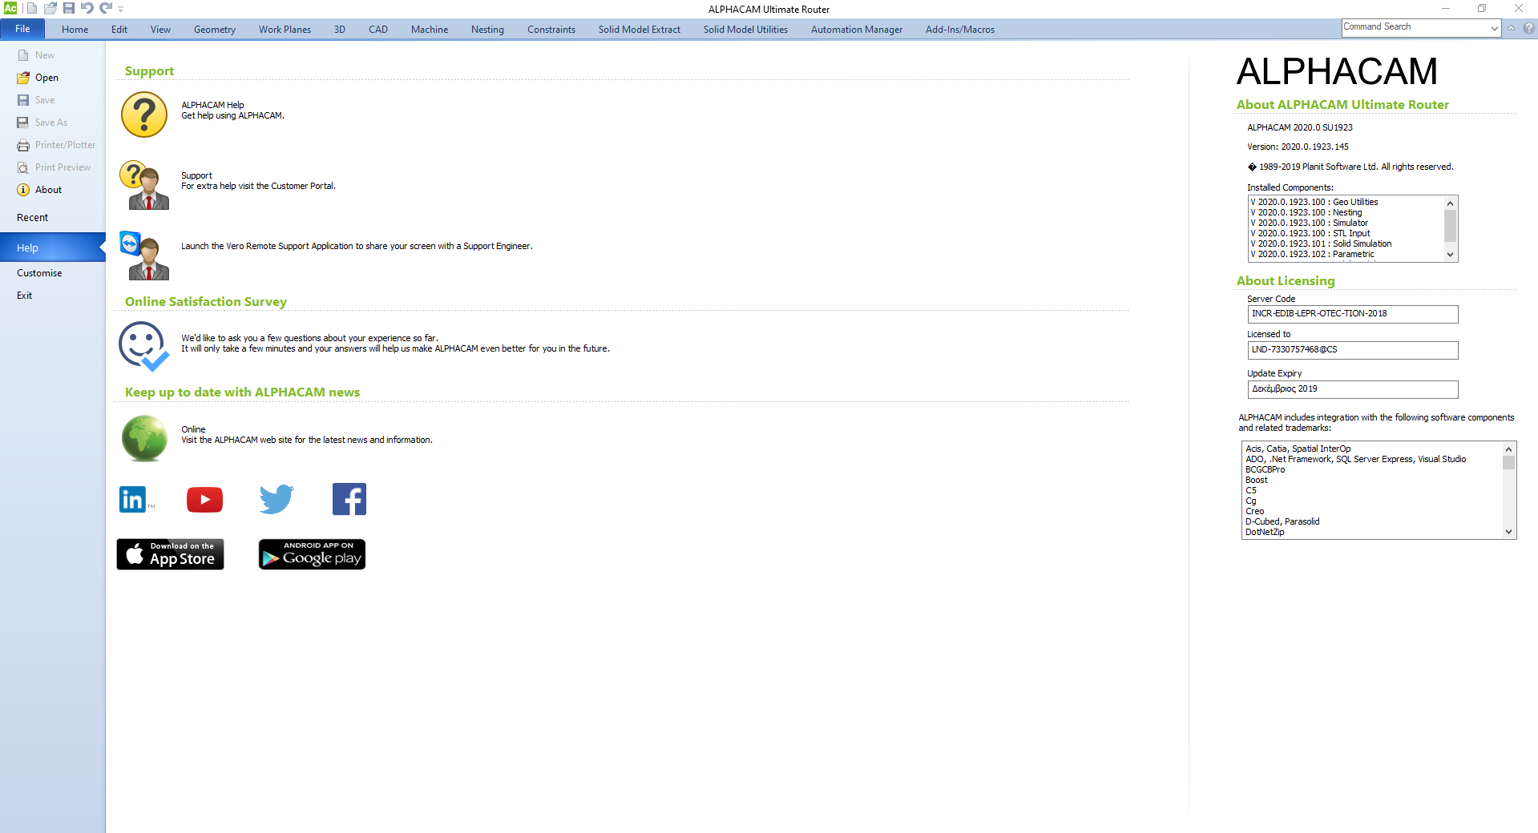This screenshot has width=1538, height=833.
Task: Switch to the Geometry ribbon tab
Action: click(215, 30)
